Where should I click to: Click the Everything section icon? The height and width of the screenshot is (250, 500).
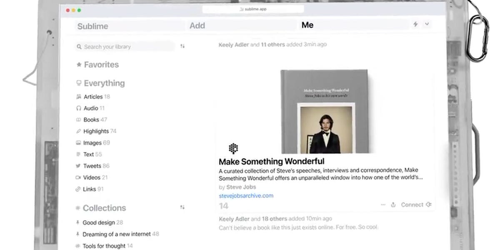click(x=79, y=83)
